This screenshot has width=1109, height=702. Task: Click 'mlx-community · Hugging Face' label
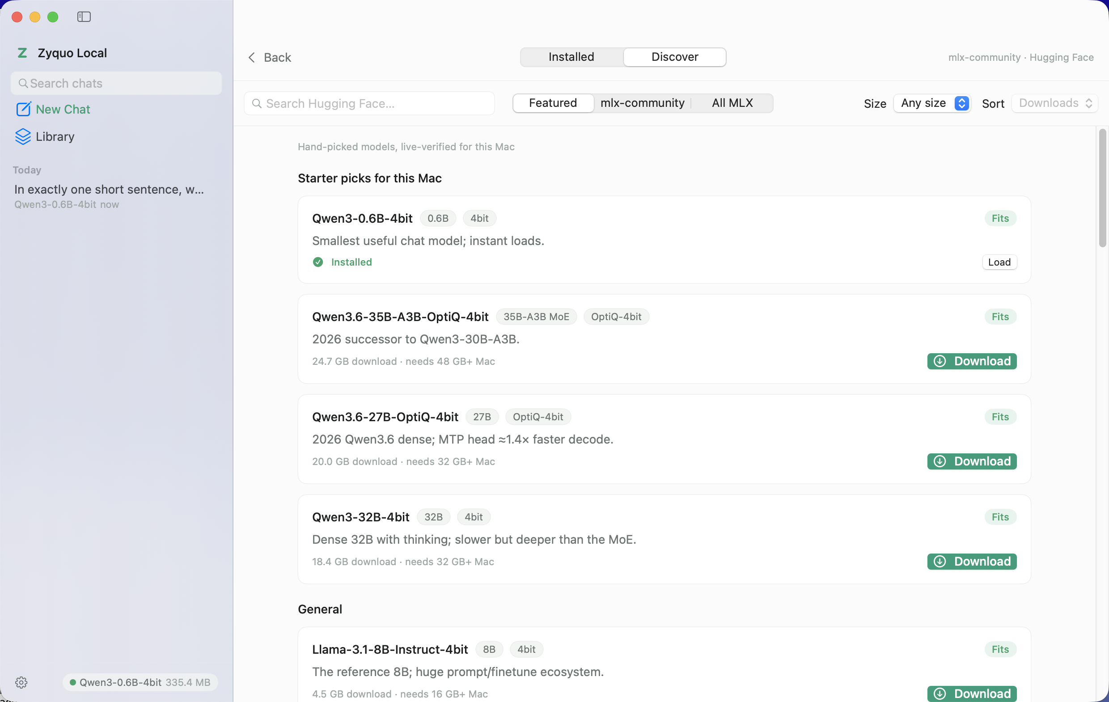click(1020, 57)
